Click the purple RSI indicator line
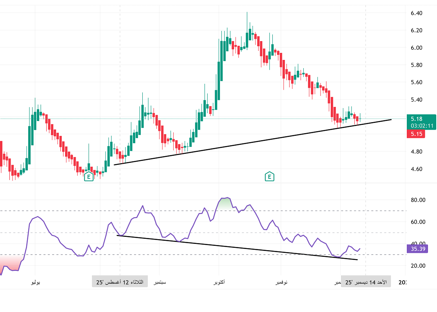This screenshot has height=312, width=437. pos(143,206)
